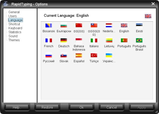Select the Português (Portugal) flag
This screenshot has width=159, height=114.
point(124,40)
